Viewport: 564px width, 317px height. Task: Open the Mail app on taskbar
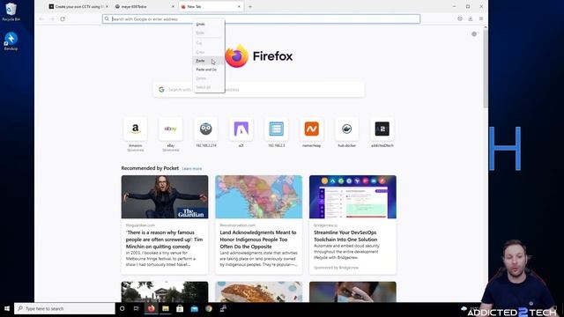(194, 308)
